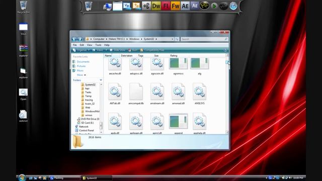Screen dimensions: 322x181
Task: Open the Documents favorite link
Action: pyautogui.click(x=81, y=62)
